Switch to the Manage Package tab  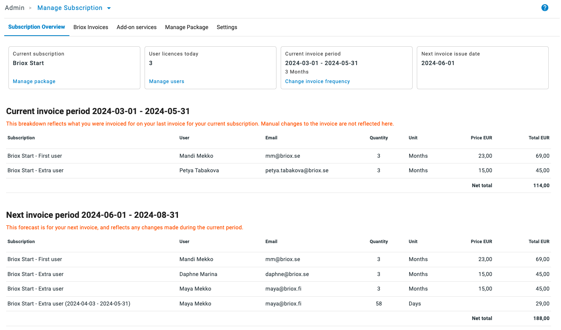(186, 27)
